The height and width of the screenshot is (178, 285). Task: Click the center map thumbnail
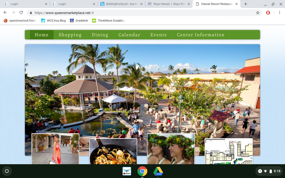pyautogui.click(x=229, y=151)
